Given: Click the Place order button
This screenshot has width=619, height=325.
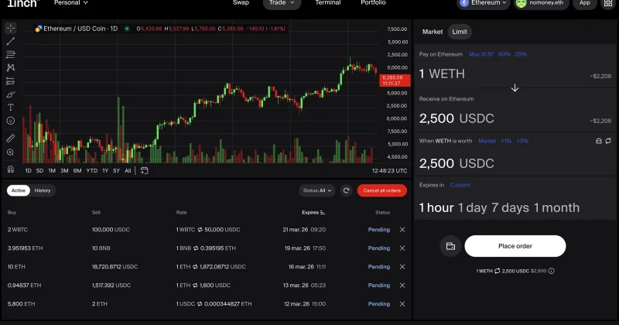Looking at the screenshot, I should pos(515,246).
